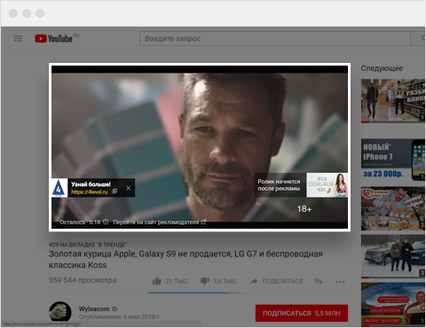Share the video using Поделиться
The height and width of the screenshot is (328, 426).
coord(276,281)
